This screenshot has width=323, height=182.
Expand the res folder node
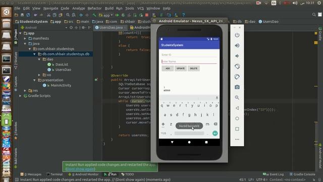[x=25, y=90]
